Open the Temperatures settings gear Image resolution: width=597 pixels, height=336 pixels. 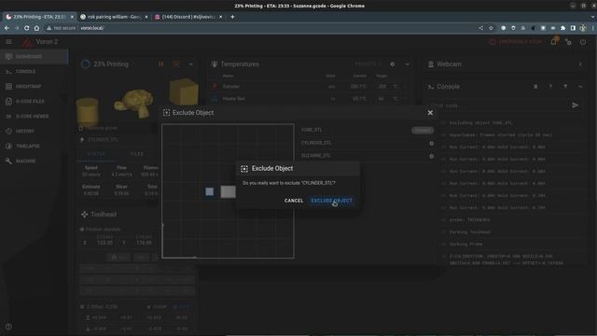[x=392, y=64]
